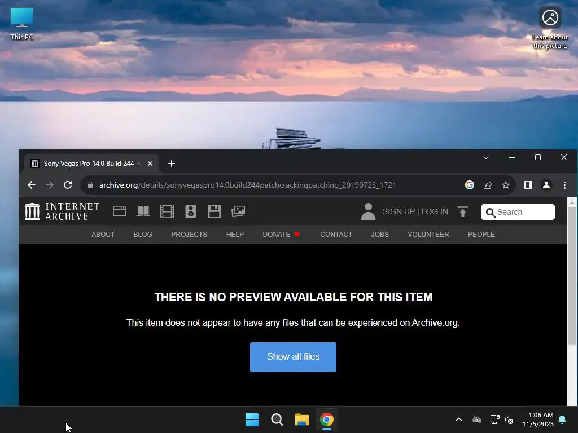
Task: Open the Audio speaker icon
Action: click(x=191, y=211)
